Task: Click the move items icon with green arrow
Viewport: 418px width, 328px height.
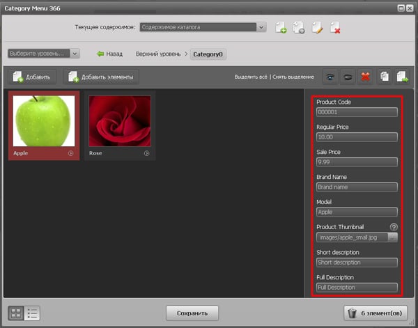Action: point(401,76)
